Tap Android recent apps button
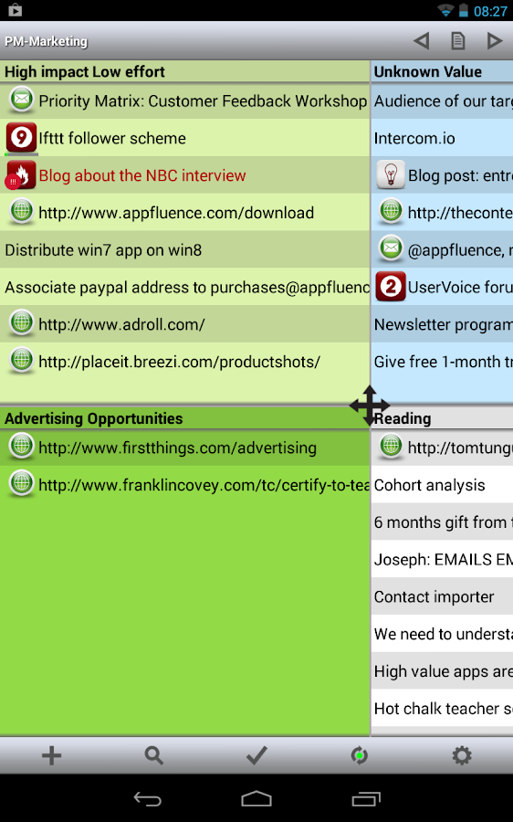The image size is (513, 822). click(x=366, y=798)
